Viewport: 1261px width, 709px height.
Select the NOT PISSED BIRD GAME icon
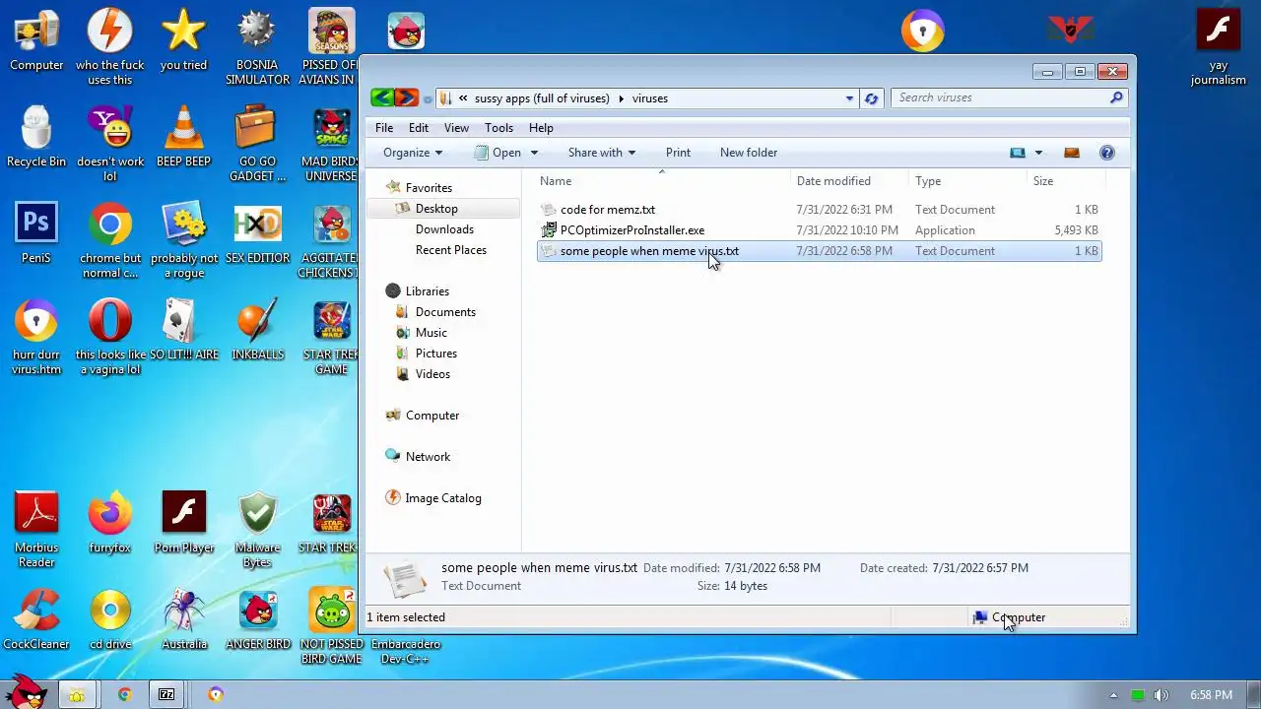(331, 626)
